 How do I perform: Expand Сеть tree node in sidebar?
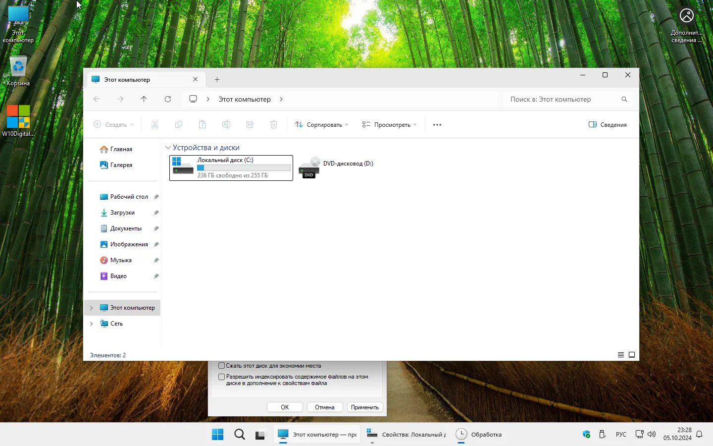91,324
